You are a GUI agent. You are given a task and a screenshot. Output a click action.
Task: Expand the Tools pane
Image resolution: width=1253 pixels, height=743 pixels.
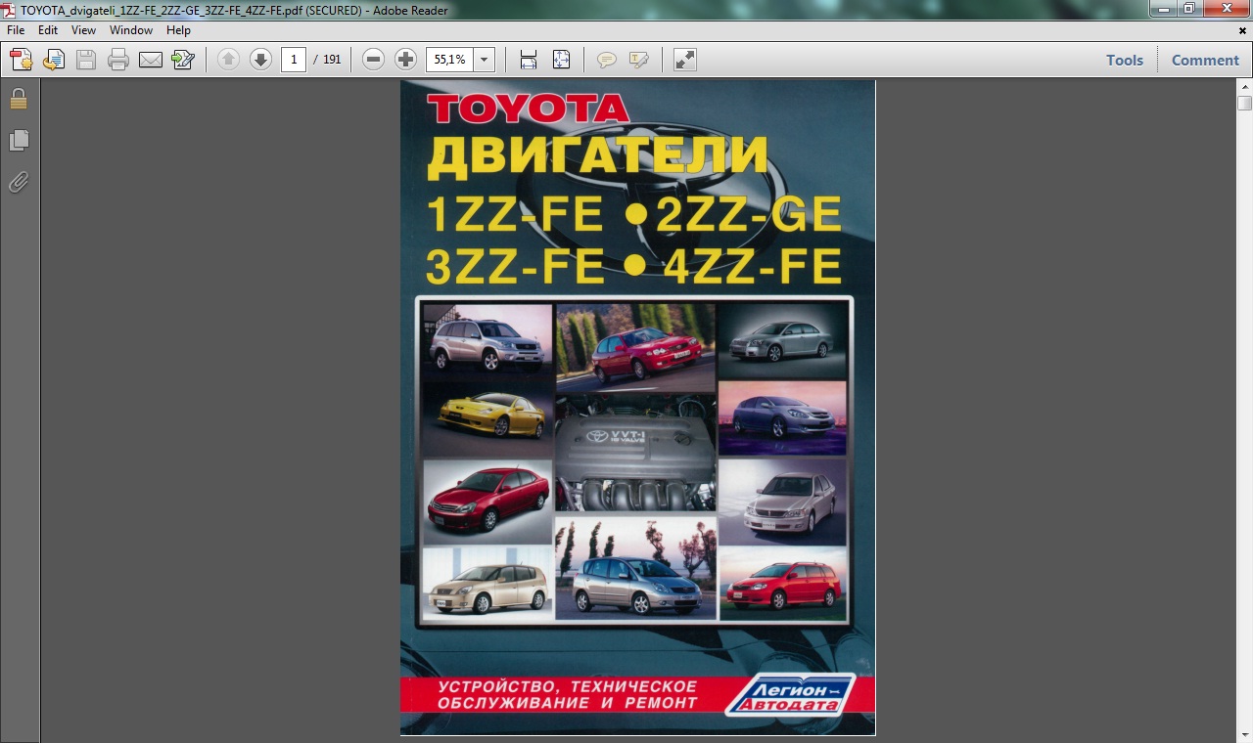tap(1124, 60)
